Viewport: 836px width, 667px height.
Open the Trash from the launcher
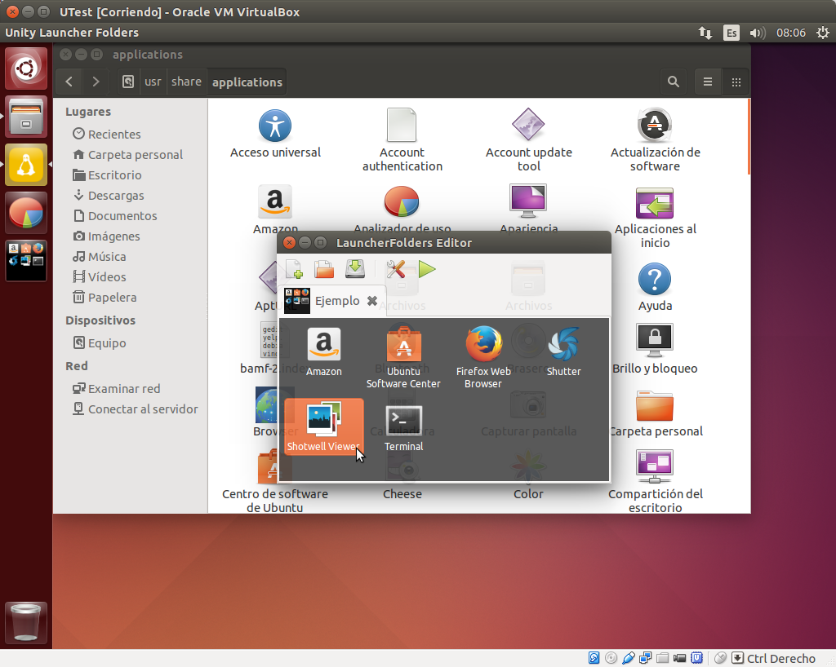26,622
